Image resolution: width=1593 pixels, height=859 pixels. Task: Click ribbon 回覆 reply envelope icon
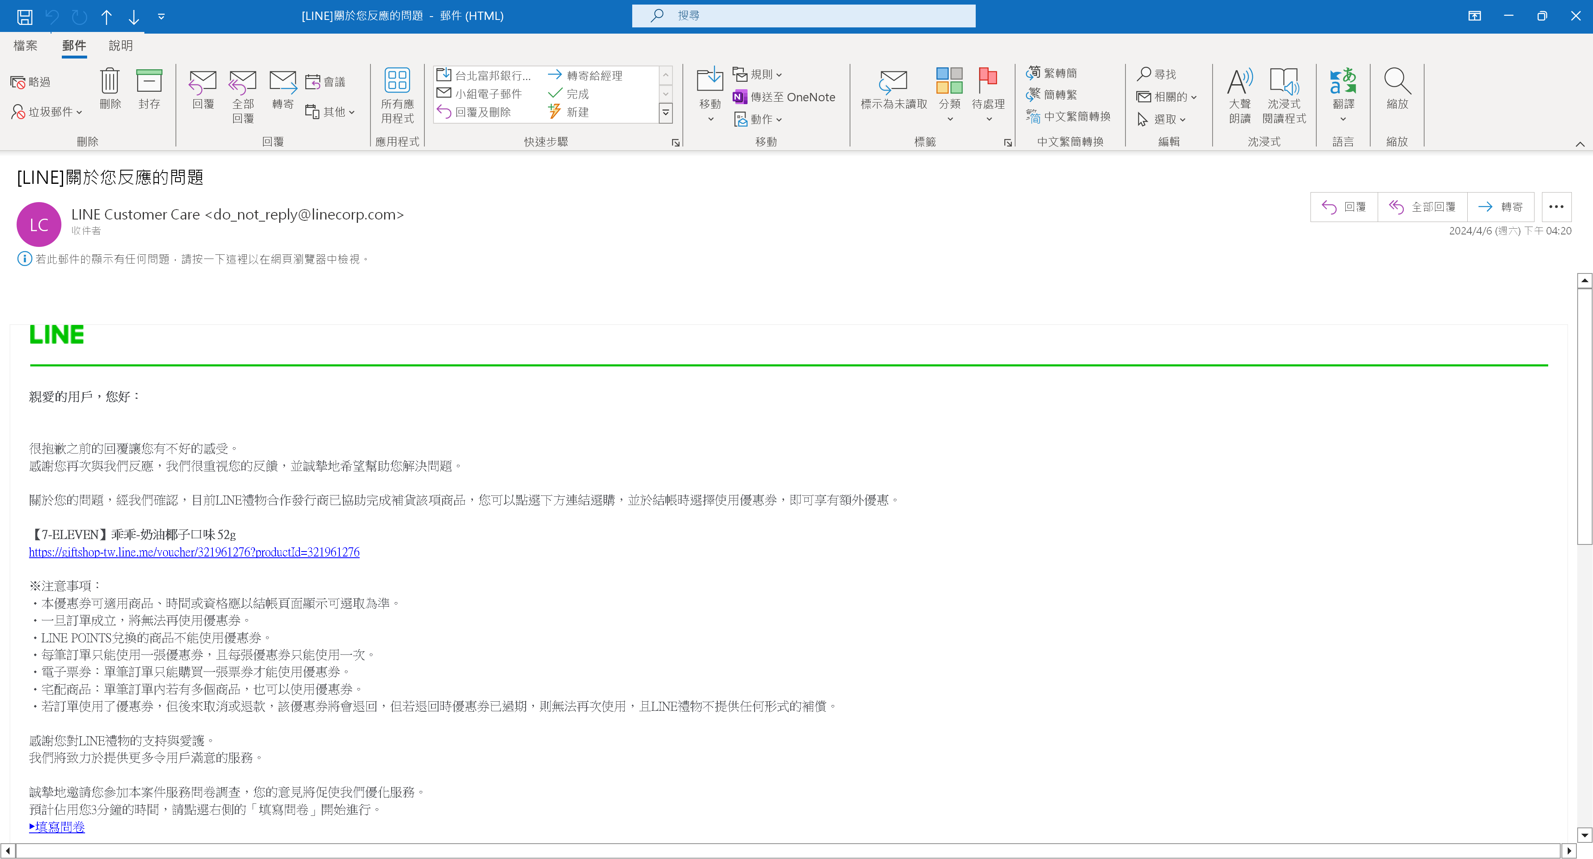203,89
